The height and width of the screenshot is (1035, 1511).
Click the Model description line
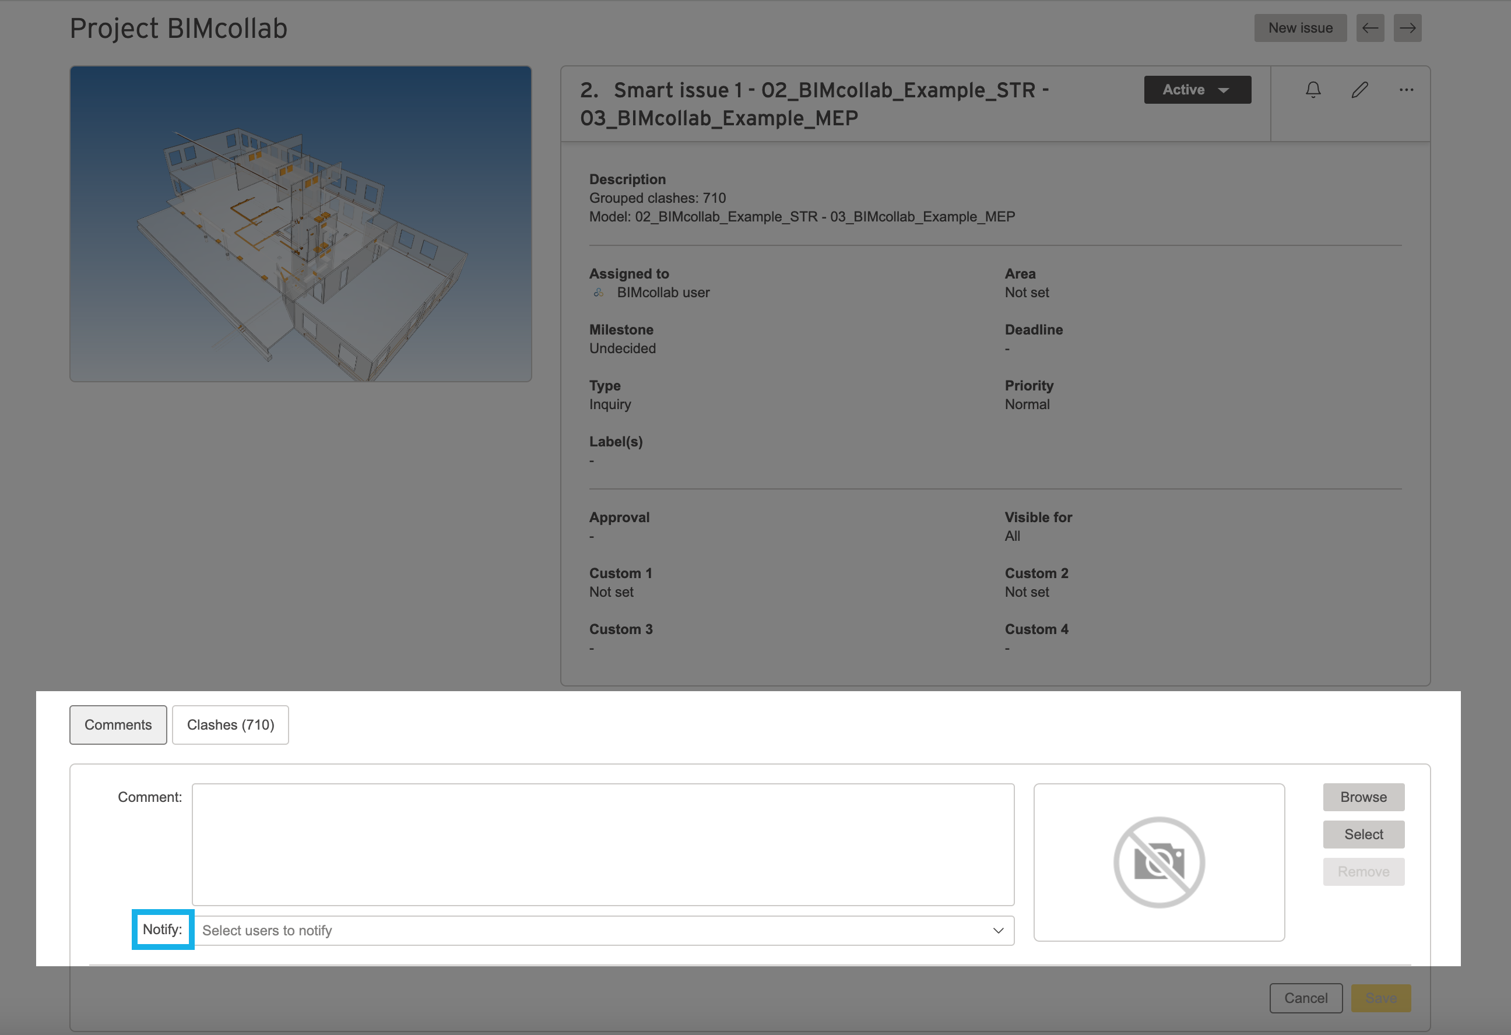pyautogui.click(x=802, y=216)
